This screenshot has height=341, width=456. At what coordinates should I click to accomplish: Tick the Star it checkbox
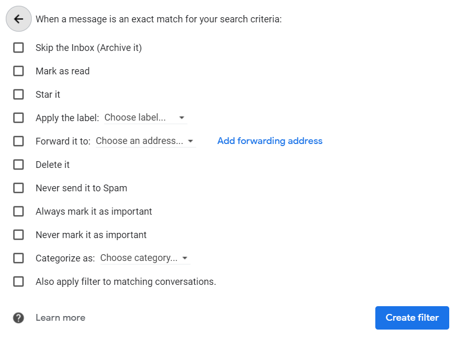pos(19,95)
